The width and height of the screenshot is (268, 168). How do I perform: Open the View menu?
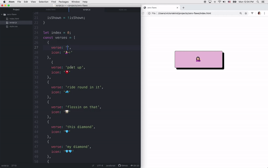[33, 2]
